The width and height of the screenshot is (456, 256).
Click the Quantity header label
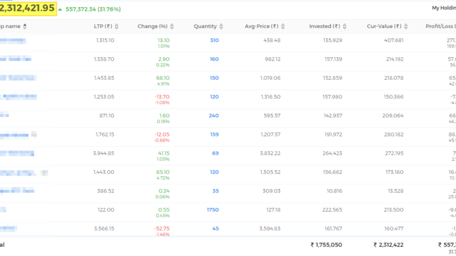[205, 27]
